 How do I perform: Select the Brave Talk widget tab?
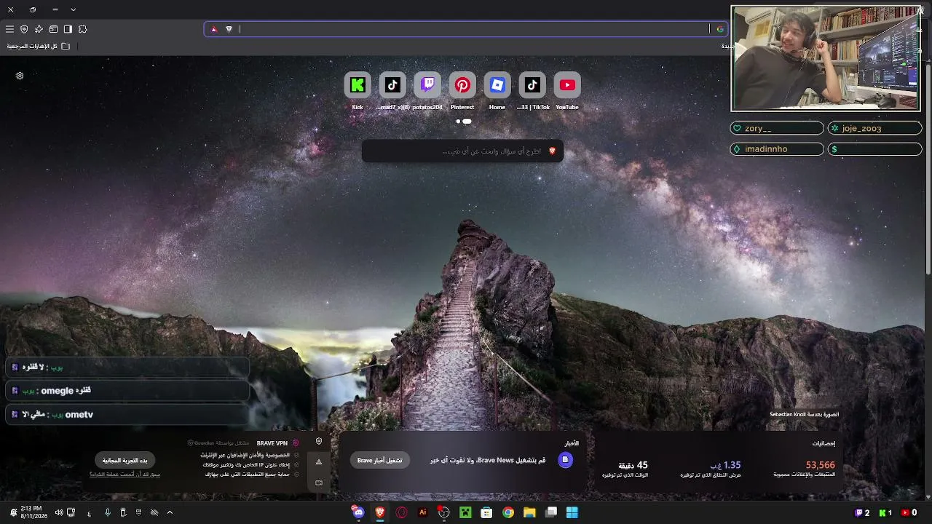point(319,483)
